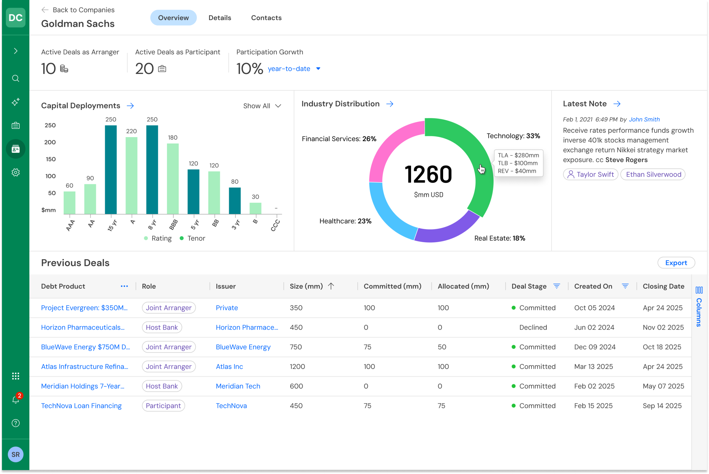Open the notifications bell with badge
The image size is (709, 474).
(x=16, y=400)
